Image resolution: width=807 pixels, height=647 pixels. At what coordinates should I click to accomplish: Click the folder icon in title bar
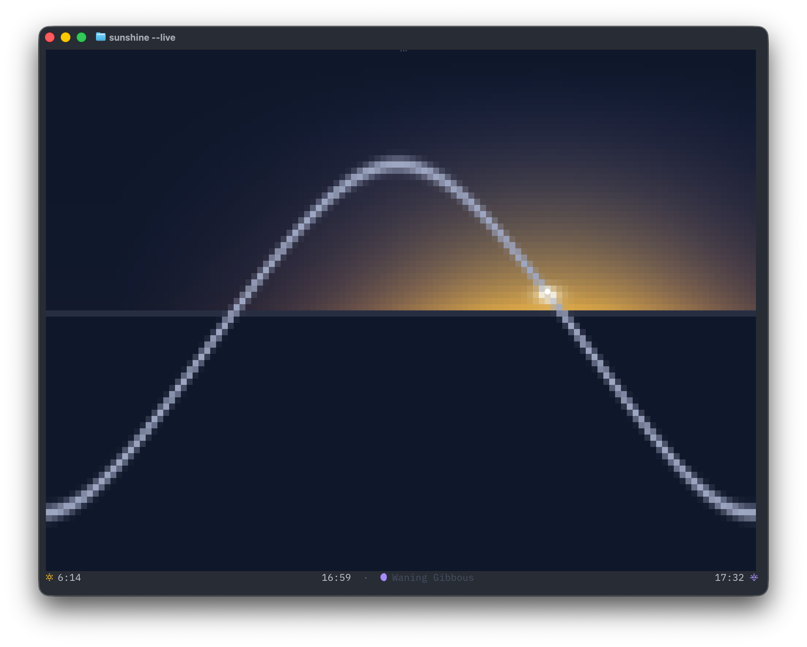pos(100,37)
